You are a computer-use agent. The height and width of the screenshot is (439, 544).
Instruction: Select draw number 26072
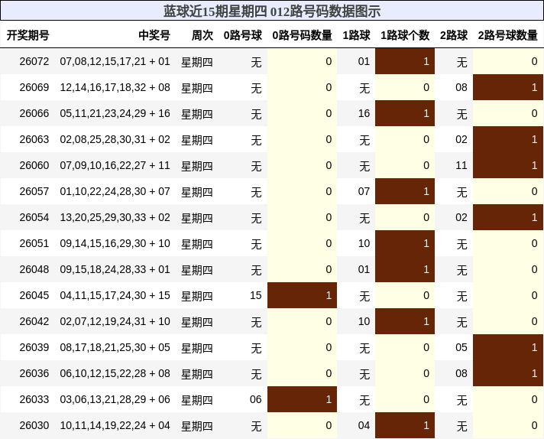pos(34,61)
